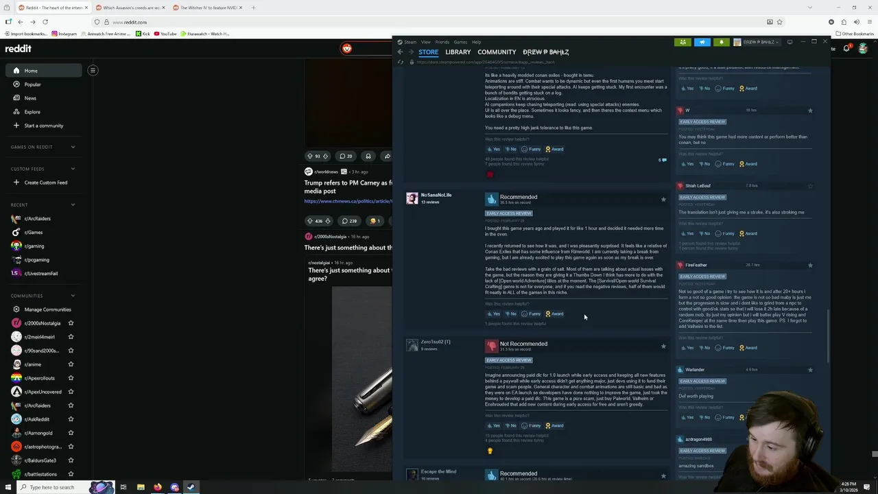The height and width of the screenshot is (494, 878).
Task: Open COMMUNITY tab in Steam
Action: click(x=497, y=52)
